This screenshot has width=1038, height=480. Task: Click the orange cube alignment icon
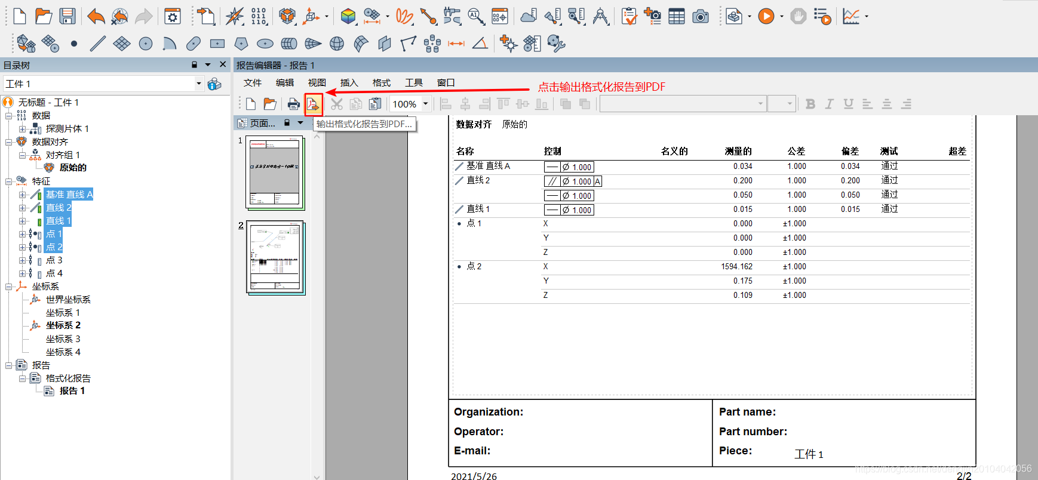point(287,16)
